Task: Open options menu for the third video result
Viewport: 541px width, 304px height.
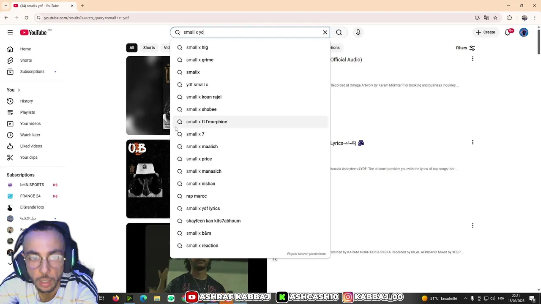Action: coord(473,225)
